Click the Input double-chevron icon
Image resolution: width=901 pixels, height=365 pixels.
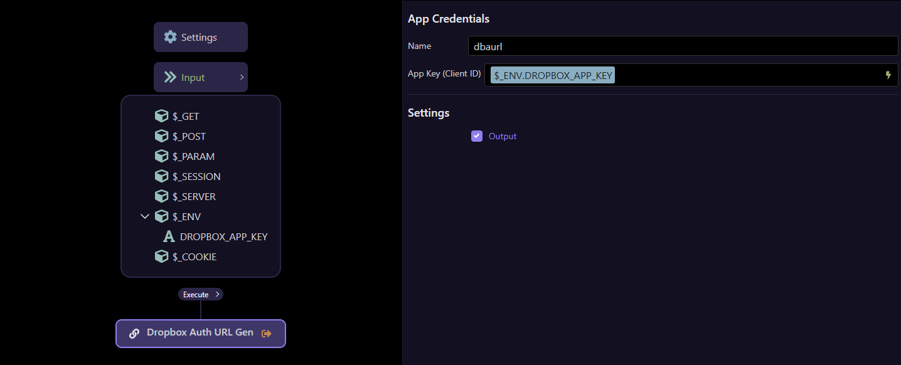pos(170,77)
